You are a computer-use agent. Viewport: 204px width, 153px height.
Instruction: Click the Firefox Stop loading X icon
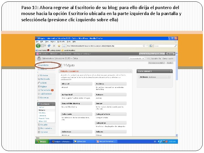54,46
